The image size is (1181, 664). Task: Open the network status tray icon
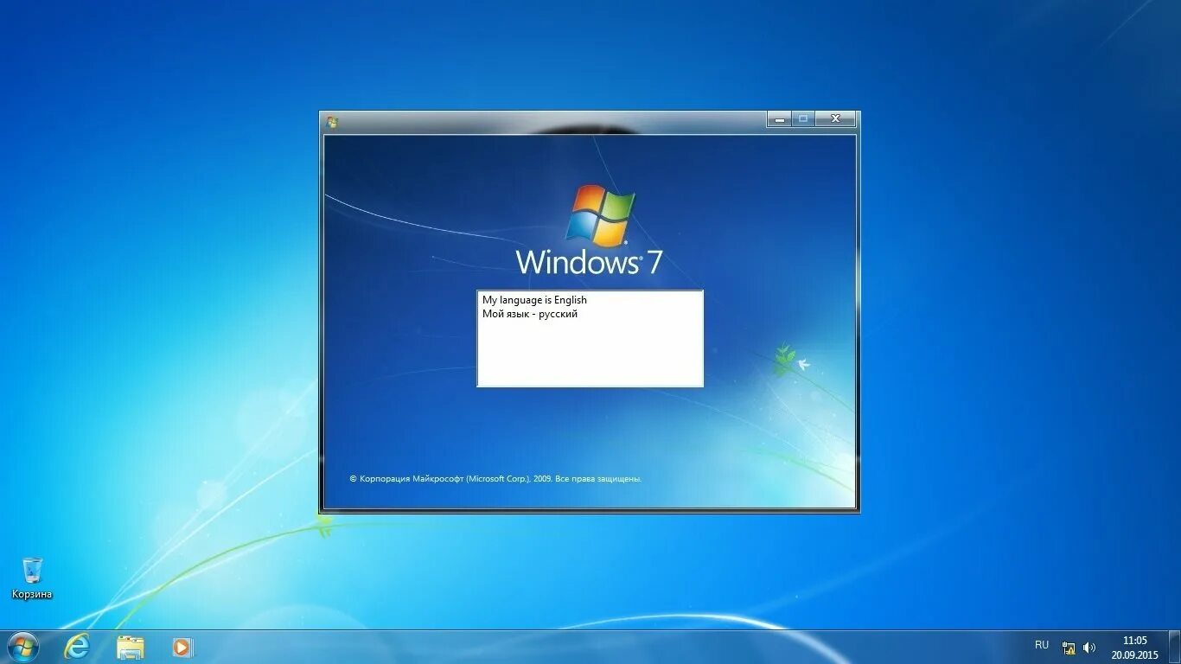tap(1069, 648)
